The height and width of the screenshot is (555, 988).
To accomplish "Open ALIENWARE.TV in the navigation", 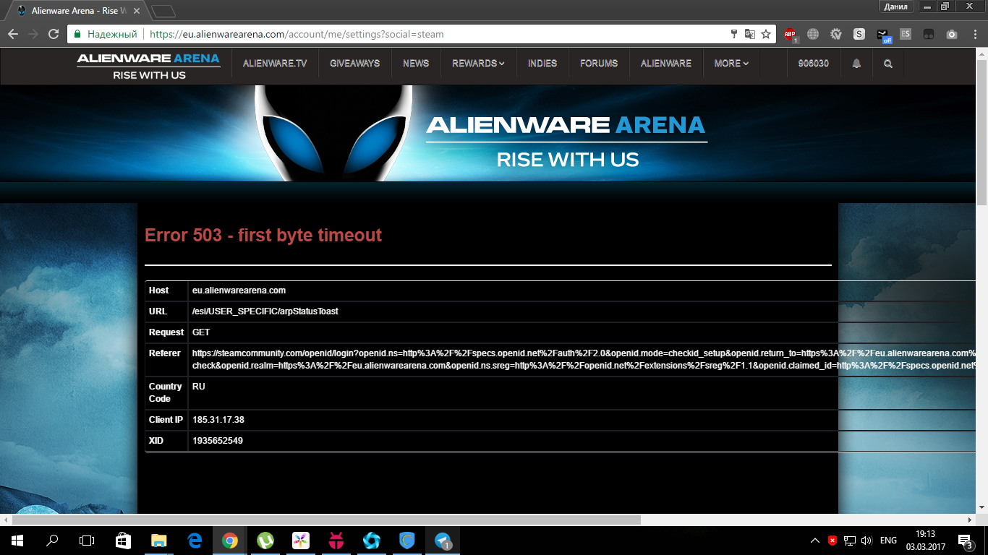I will [x=275, y=64].
